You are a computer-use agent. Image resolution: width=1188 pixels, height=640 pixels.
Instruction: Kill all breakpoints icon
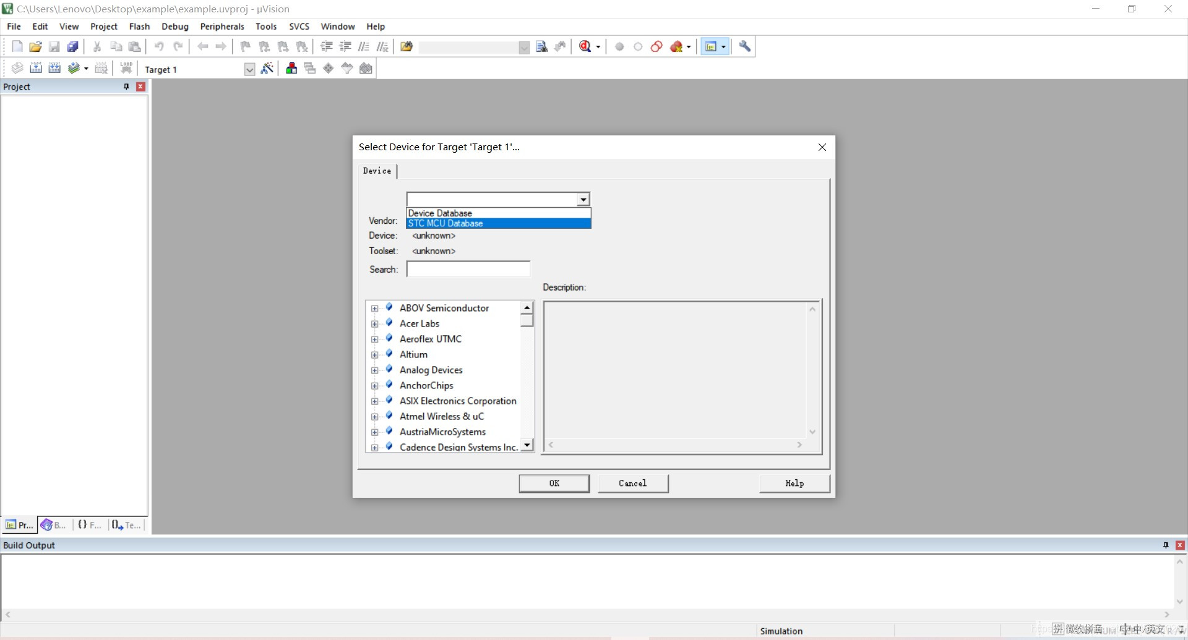pos(676,46)
